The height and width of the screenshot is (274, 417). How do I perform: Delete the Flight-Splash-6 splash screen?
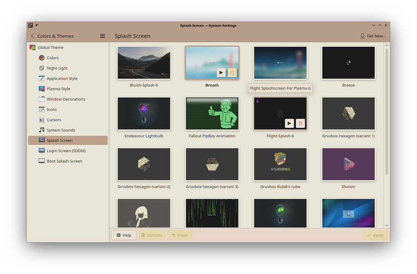(x=300, y=123)
